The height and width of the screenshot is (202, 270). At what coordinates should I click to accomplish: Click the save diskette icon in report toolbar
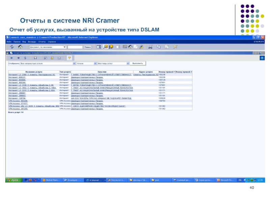coord(35,58)
